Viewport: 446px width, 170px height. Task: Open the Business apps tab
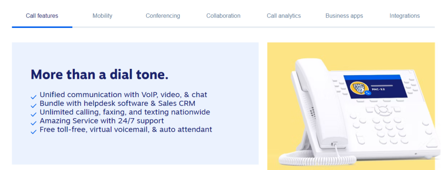tap(344, 16)
